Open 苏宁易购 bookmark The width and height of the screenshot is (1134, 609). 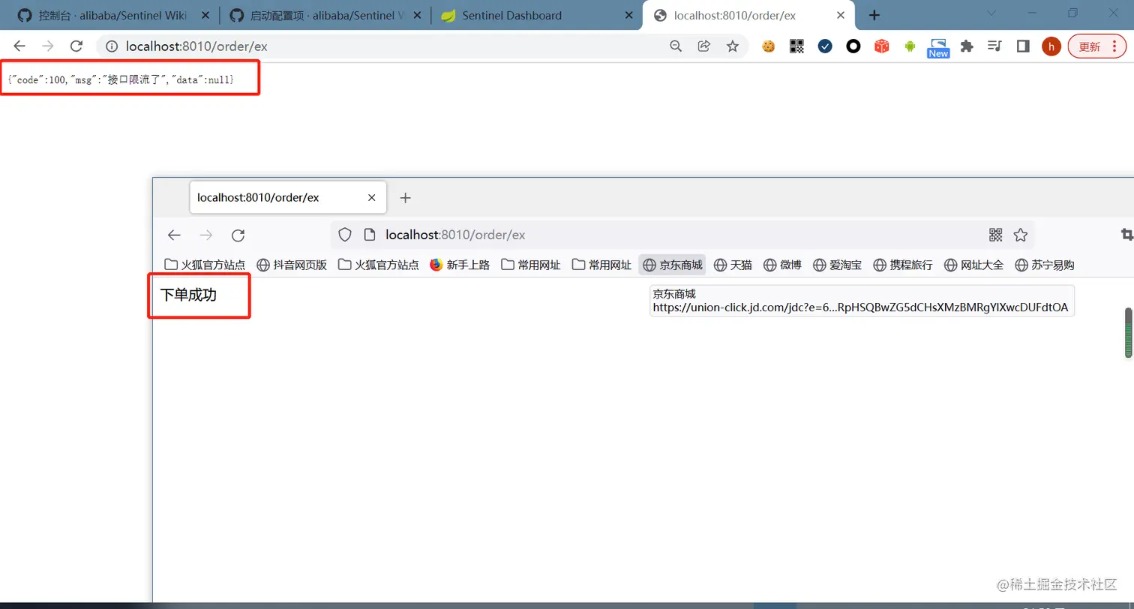pos(1045,264)
